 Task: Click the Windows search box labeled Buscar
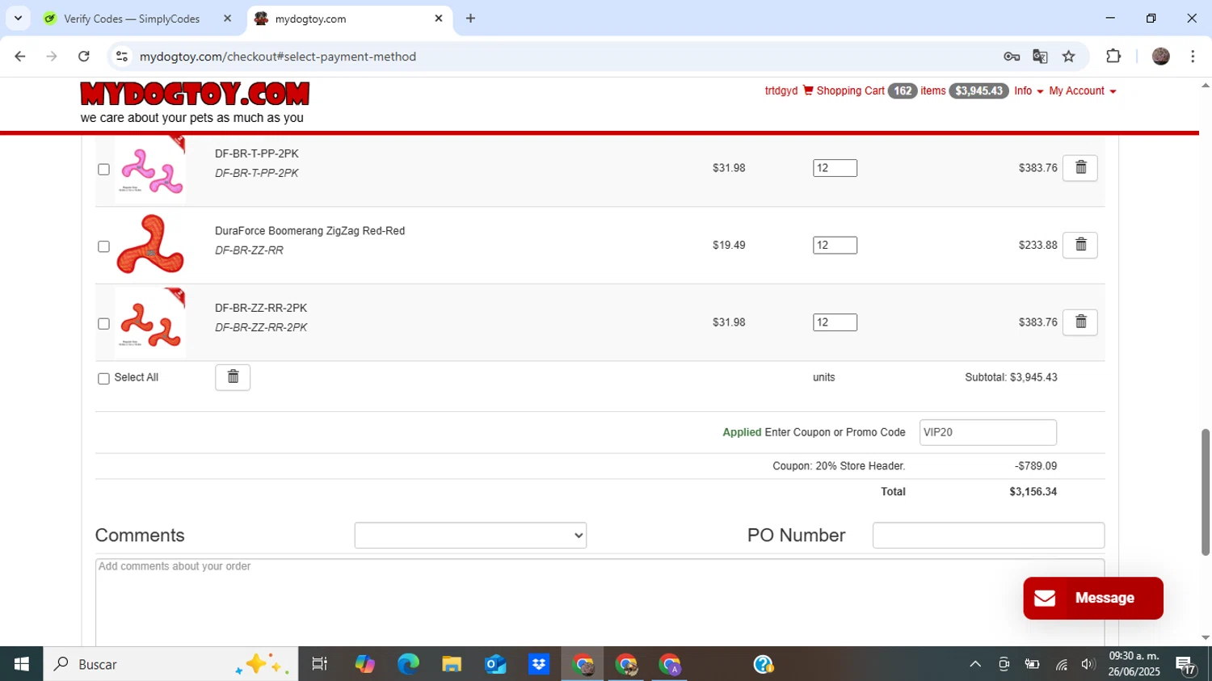170,664
